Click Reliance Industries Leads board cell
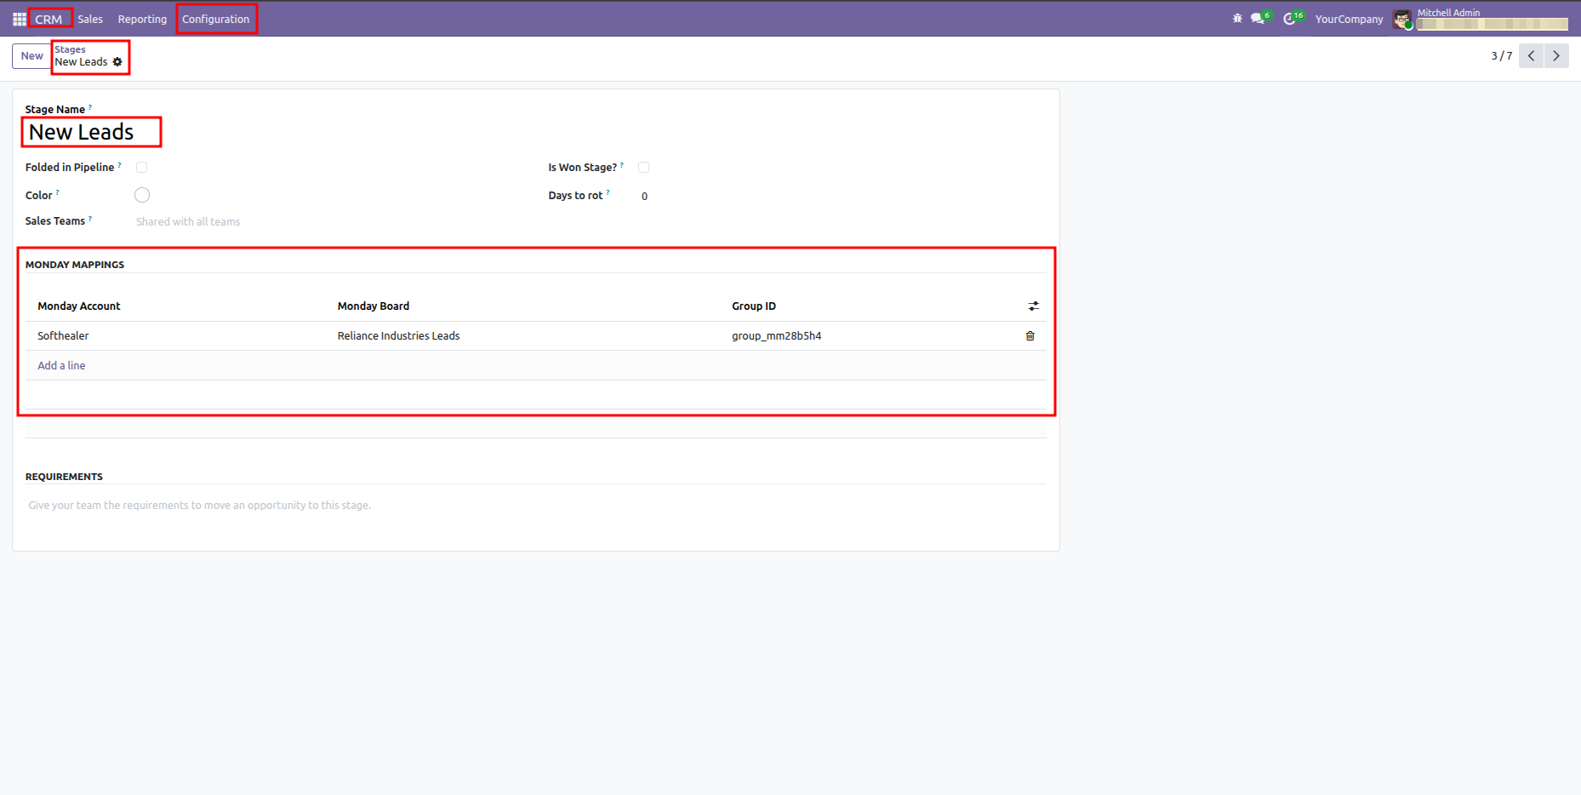This screenshot has width=1581, height=795. [x=528, y=336]
